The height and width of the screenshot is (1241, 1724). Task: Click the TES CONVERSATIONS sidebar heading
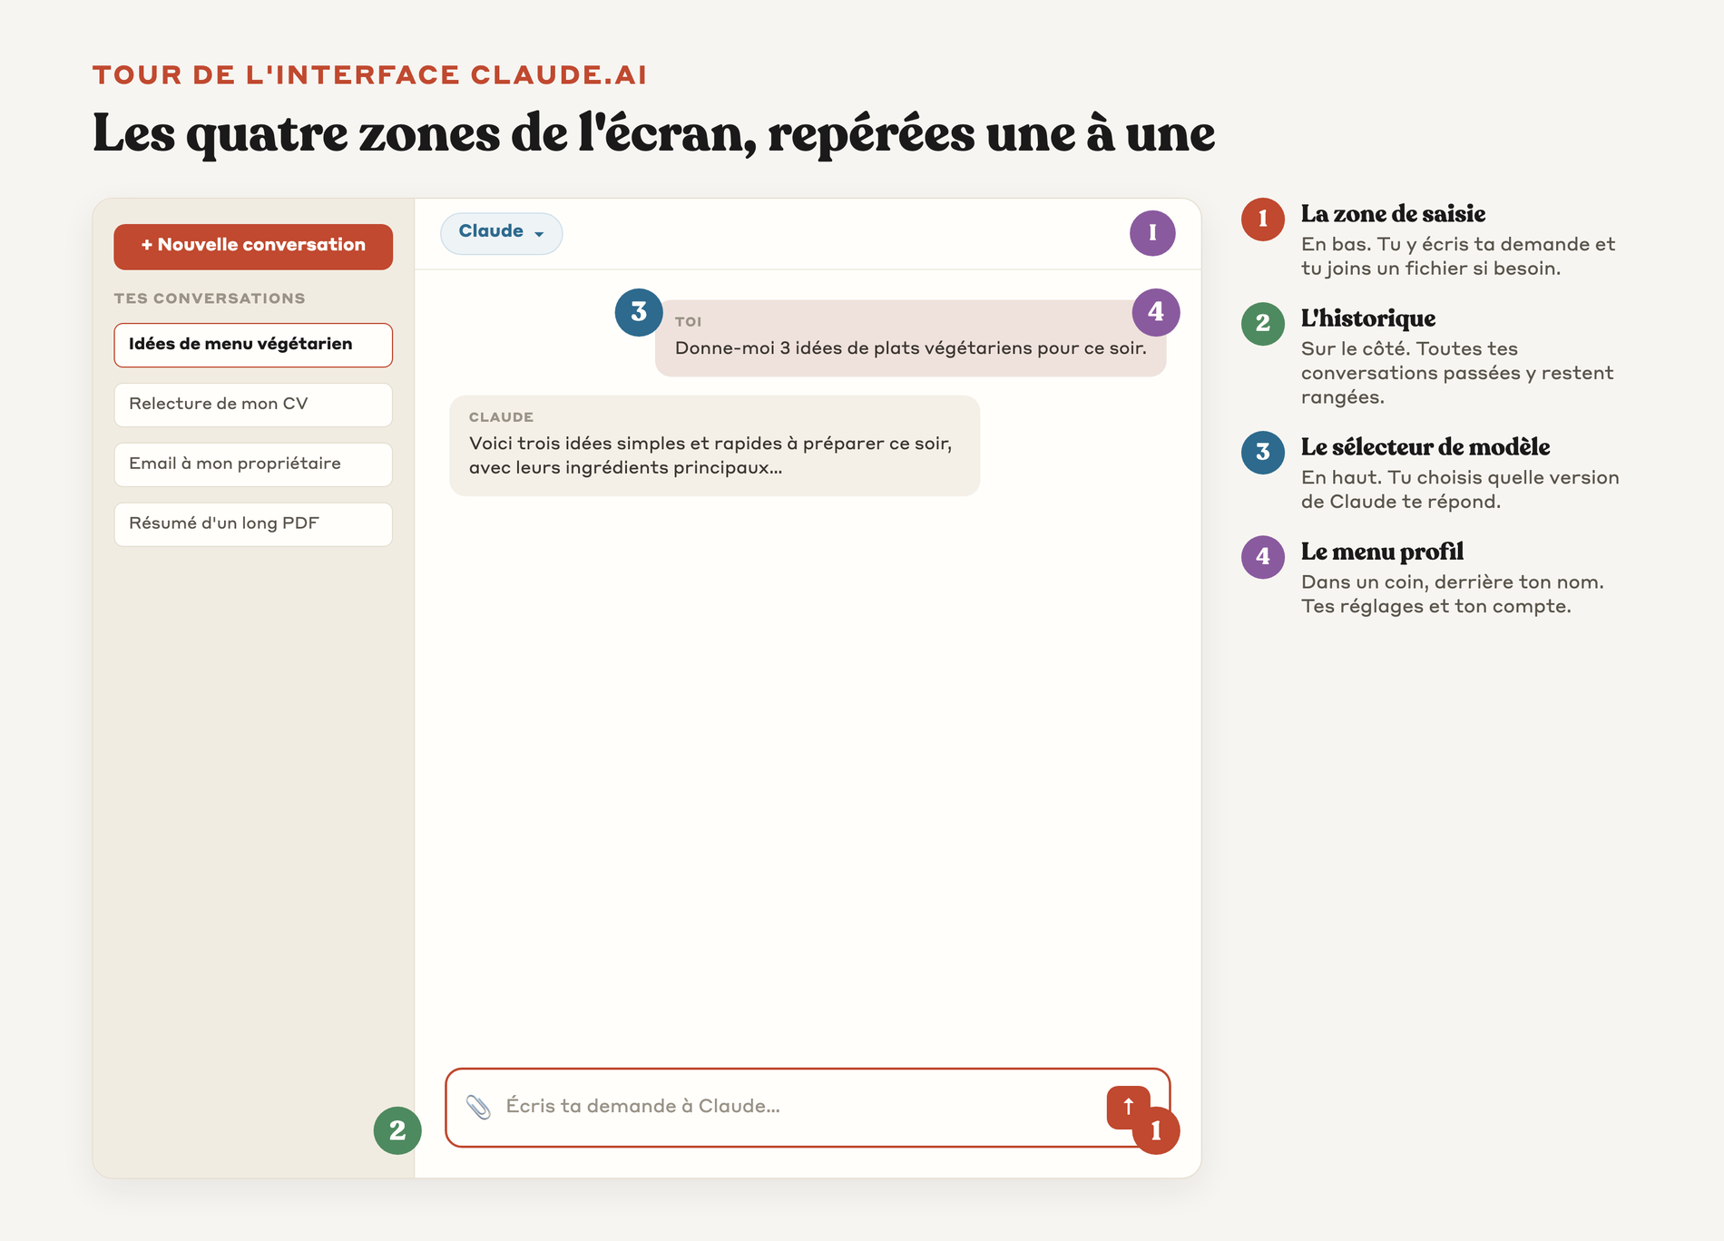210,298
